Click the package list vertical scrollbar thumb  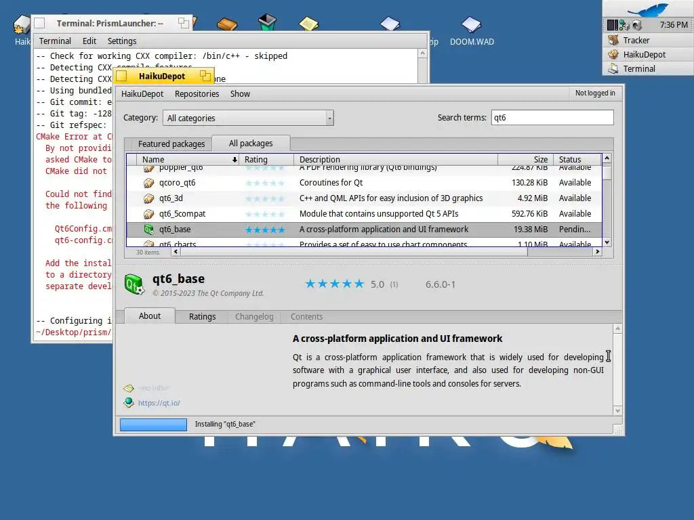point(607,171)
